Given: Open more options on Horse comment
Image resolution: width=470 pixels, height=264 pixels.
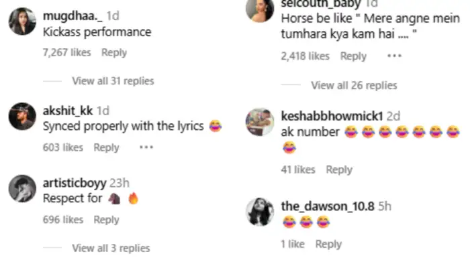Looking at the screenshot, I should click(394, 56).
